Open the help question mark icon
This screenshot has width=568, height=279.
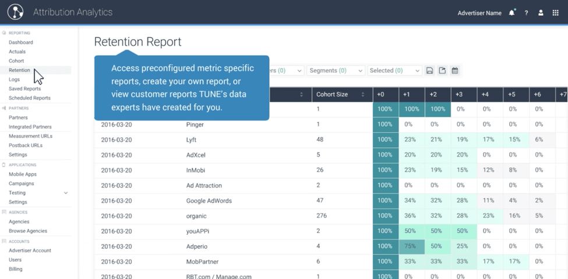[x=526, y=13]
